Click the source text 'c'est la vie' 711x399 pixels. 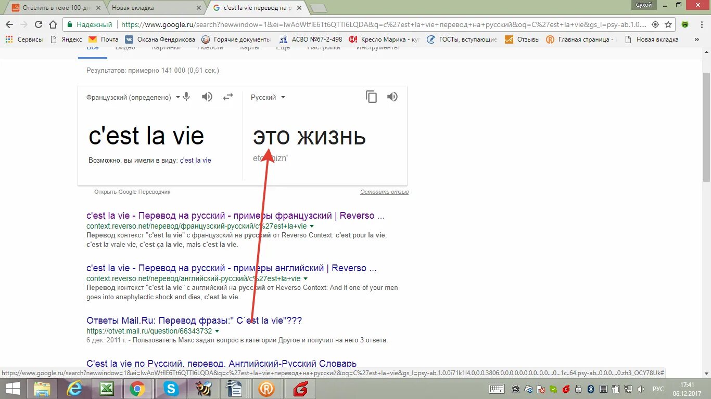(x=146, y=137)
